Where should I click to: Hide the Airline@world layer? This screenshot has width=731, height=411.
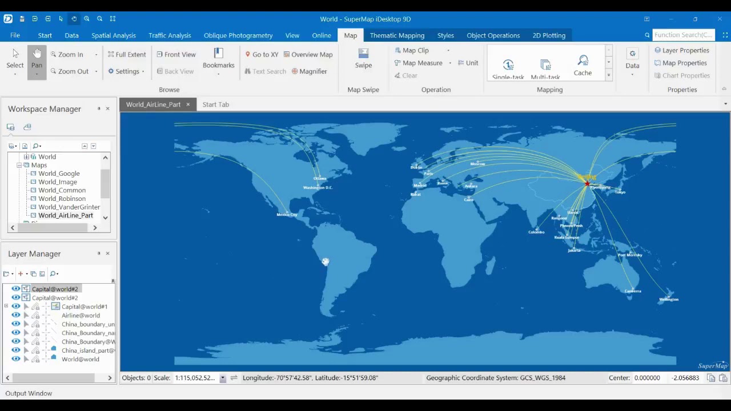16,315
